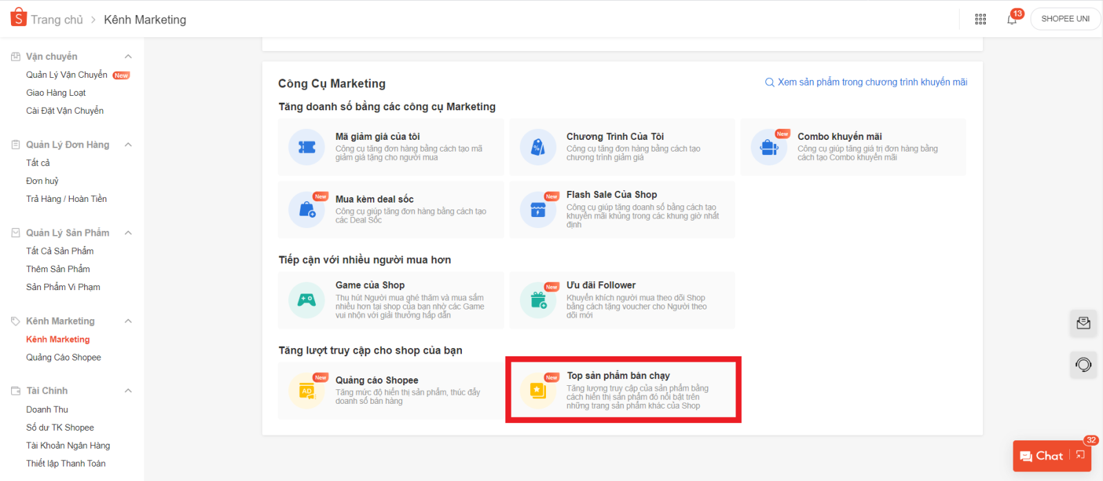Collapse the Quản Lý Sản Phẩm section
The width and height of the screenshot is (1103, 481).
[128, 233]
